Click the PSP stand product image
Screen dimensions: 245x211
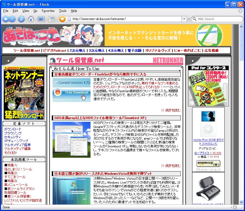[x=208, y=188]
